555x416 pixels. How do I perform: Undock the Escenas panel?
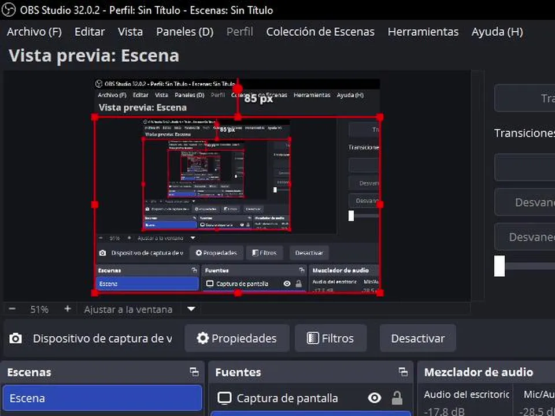[194, 372]
